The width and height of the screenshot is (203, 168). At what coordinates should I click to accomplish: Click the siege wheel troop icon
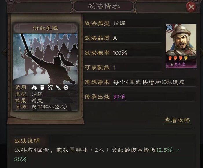tap(66, 88)
